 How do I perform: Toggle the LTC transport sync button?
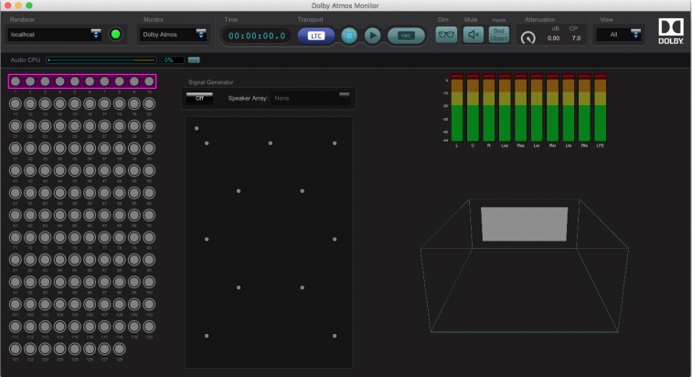click(x=316, y=36)
